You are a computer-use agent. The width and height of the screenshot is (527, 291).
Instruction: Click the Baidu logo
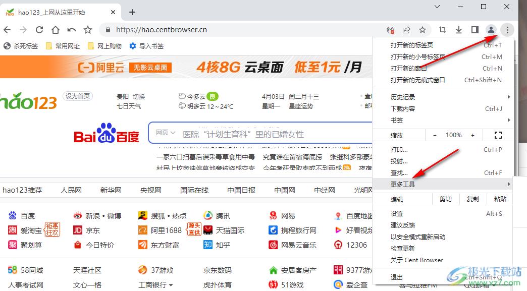click(x=106, y=133)
